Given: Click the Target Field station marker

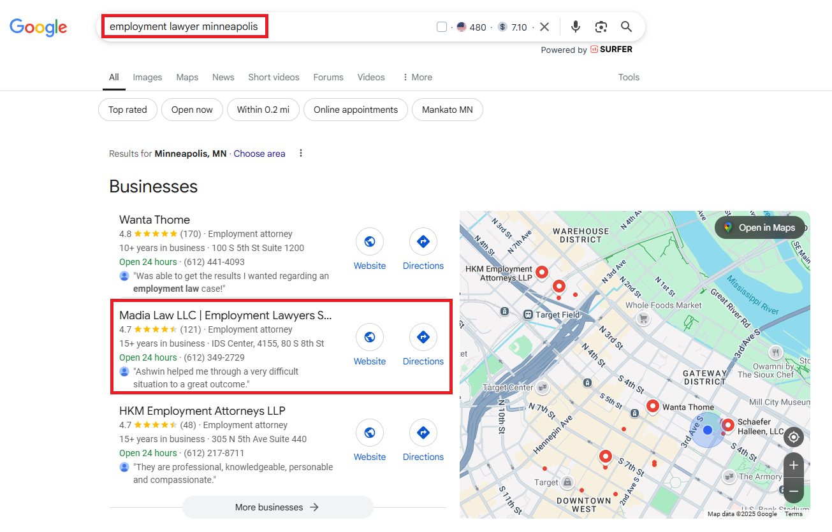Looking at the screenshot, I should [528, 315].
